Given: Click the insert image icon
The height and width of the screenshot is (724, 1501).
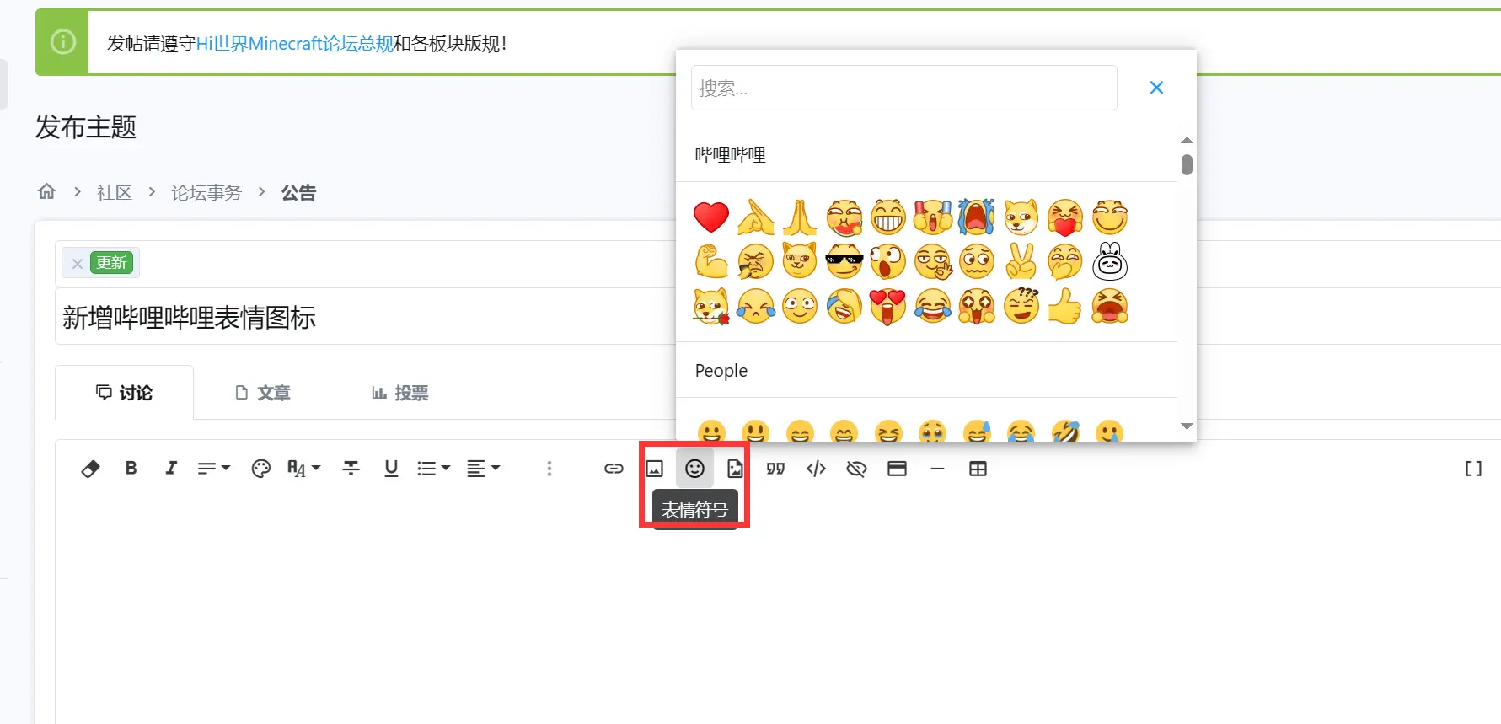Looking at the screenshot, I should [654, 469].
